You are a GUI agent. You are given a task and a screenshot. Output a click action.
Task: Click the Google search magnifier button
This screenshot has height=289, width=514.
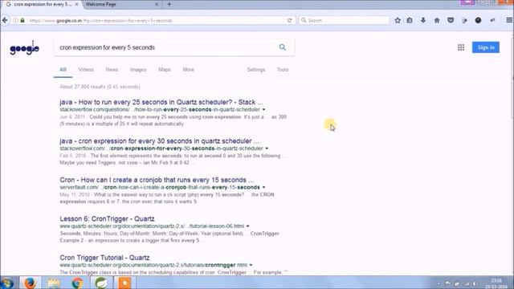click(x=283, y=47)
